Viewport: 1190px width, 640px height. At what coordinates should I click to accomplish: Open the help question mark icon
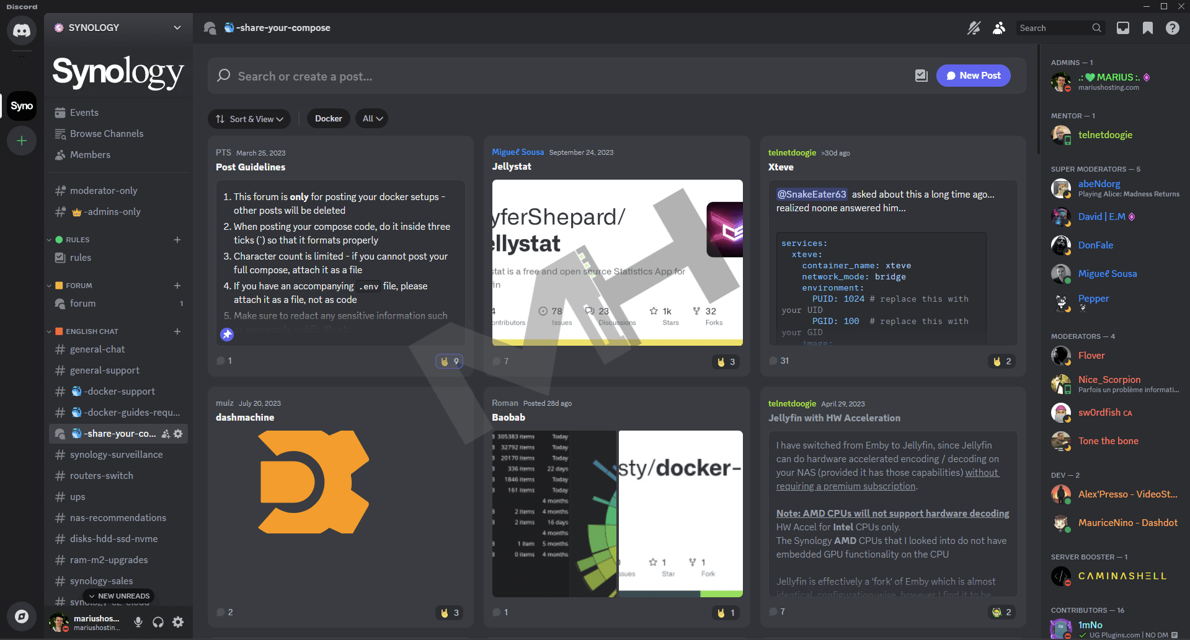coord(1173,28)
